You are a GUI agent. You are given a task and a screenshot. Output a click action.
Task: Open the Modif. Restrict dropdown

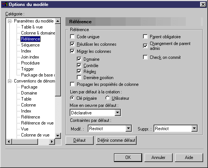(128, 128)
